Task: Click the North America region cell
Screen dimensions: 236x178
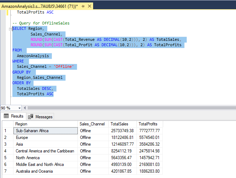Action: (x=45, y=158)
